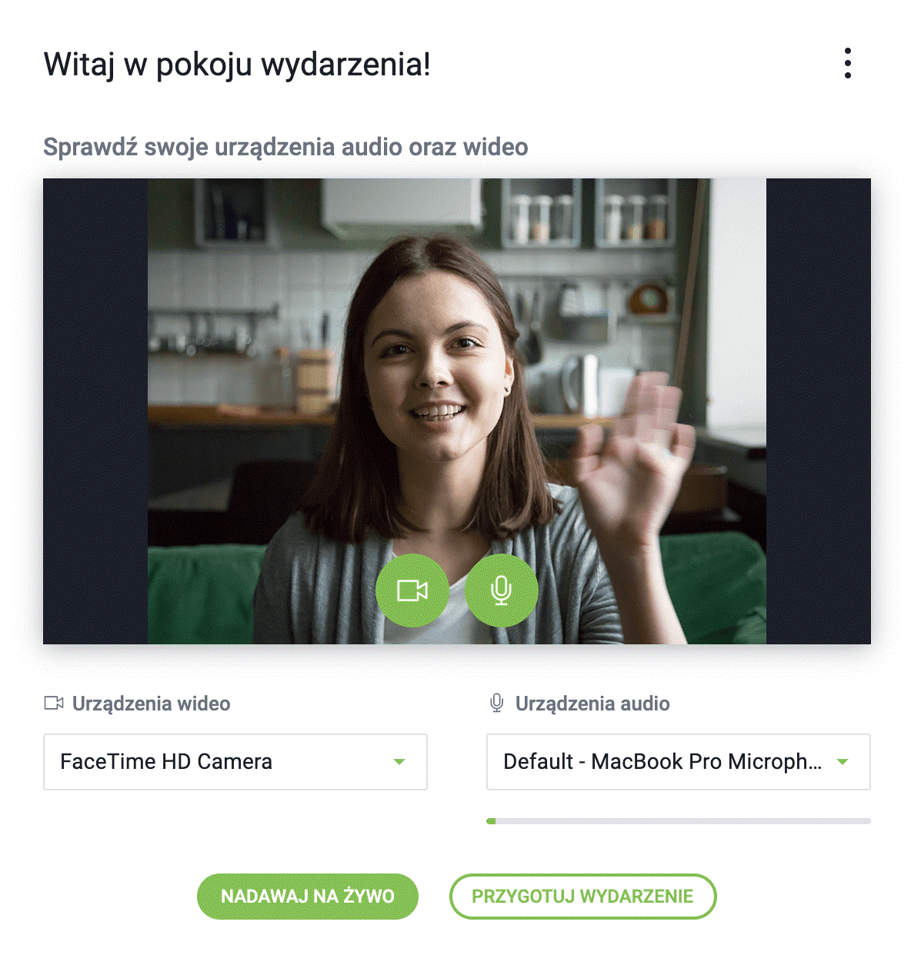Click the heading Witaj w pokoju wydarzenia!
Image resolution: width=911 pixels, height=955 pixels.
[237, 65]
